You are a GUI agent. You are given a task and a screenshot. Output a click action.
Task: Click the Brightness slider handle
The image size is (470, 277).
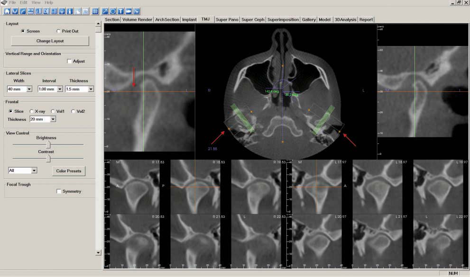[x=48, y=144]
